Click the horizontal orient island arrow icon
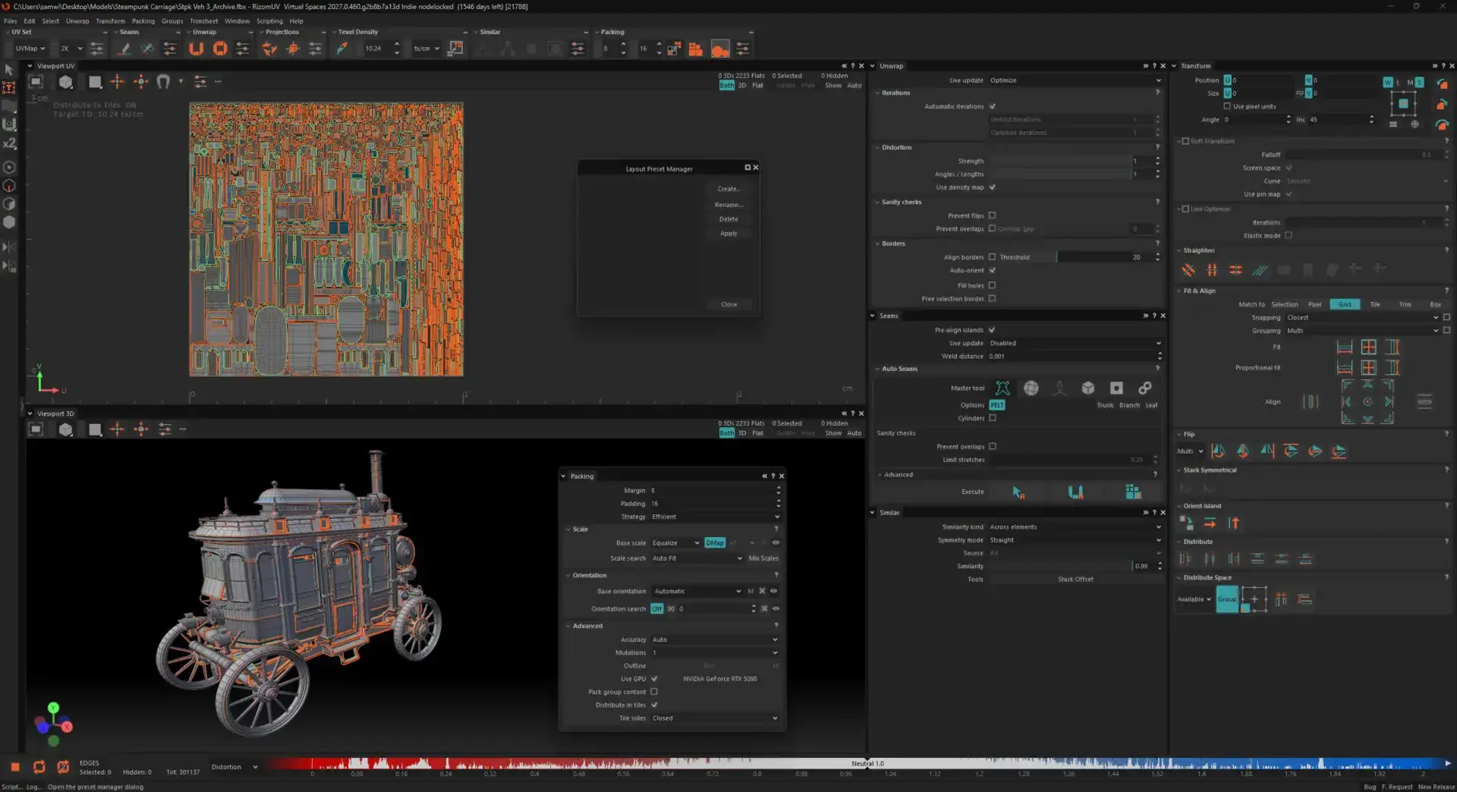This screenshot has width=1457, height=792. (1210, 523)
